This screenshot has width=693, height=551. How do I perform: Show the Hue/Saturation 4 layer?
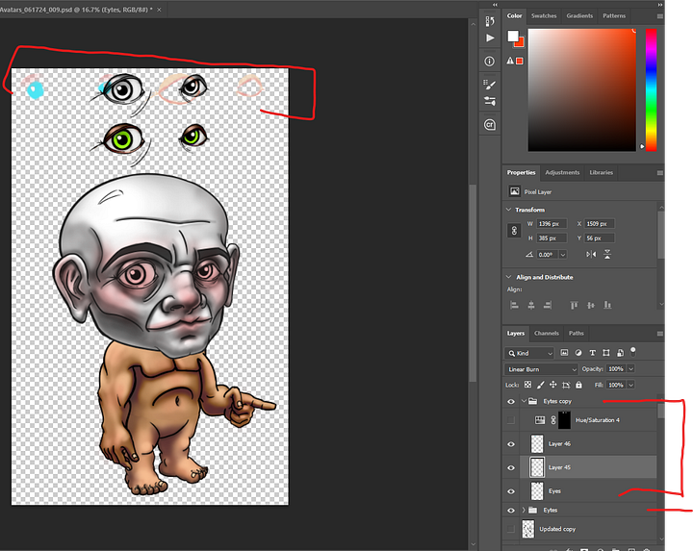[511, 420]
